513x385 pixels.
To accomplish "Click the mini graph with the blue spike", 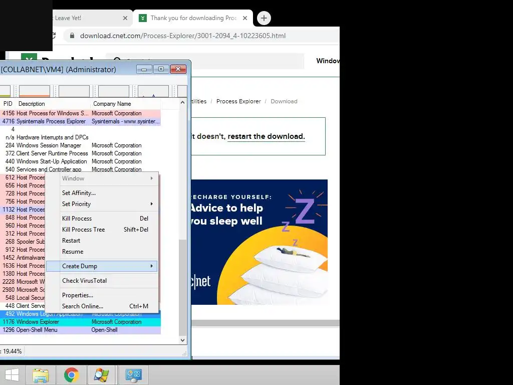I will coord(153,91).
